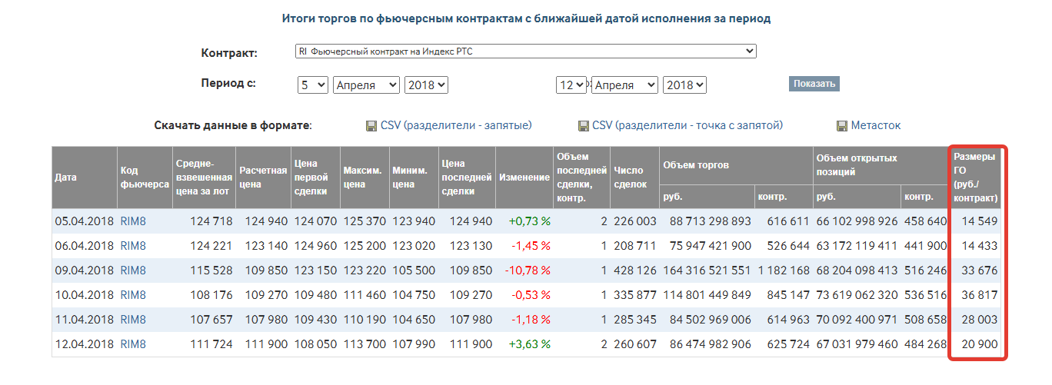Click the date cell 05.04.2018
1052x385 pixels.
tap(84, 221)
